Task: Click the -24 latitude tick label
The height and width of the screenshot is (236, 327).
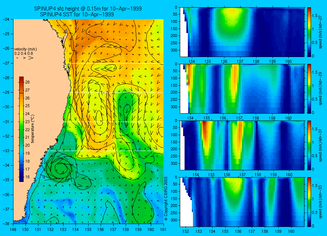Action: pyautogui.click(x=6, y=19)
